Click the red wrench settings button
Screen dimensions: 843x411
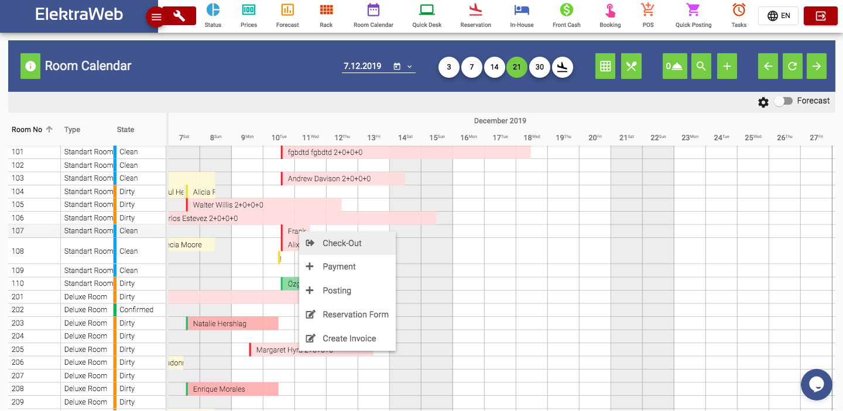pos(180,16)
